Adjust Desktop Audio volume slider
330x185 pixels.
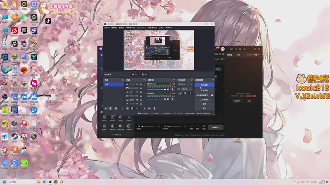[157, 99]
